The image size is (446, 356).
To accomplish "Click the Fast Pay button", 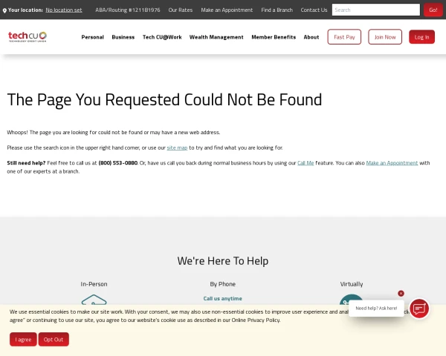I will (x=344, y=37).
